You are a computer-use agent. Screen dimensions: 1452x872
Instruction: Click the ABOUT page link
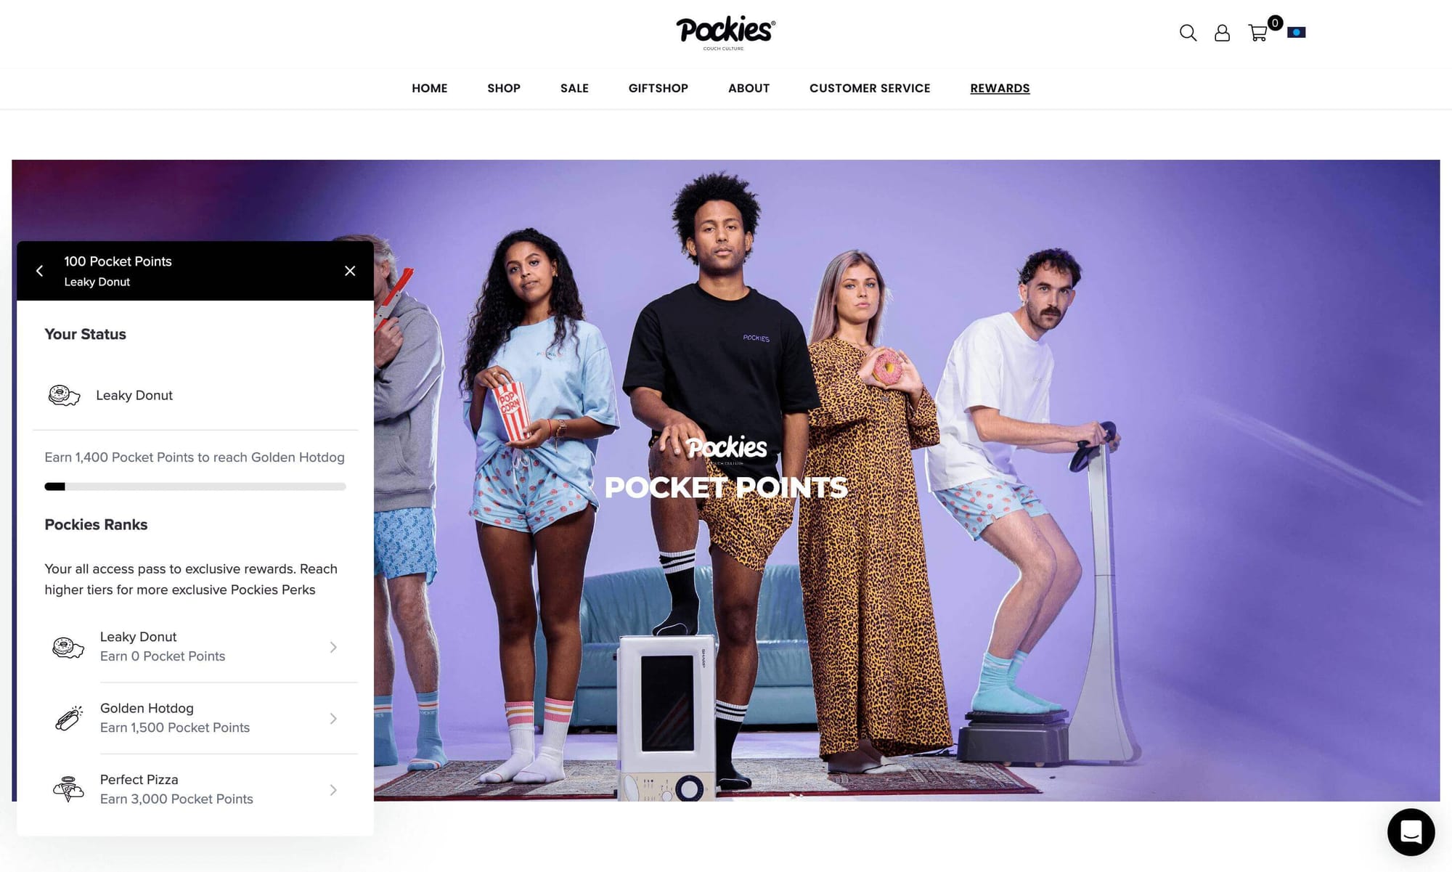pyautogui.click(x=749, y=88)
